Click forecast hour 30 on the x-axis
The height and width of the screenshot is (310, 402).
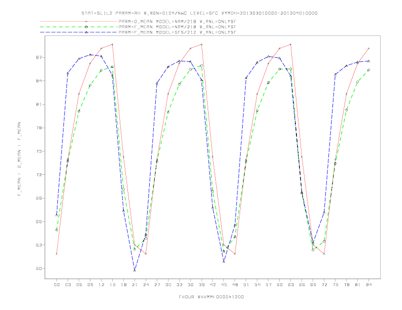168,285
